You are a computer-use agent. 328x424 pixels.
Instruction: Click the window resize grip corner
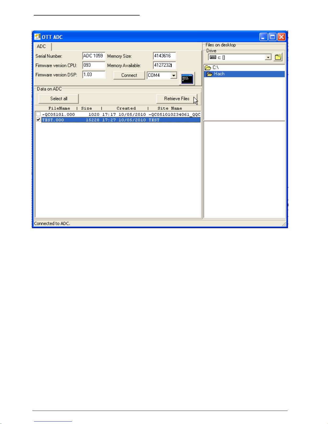point(284,224)
